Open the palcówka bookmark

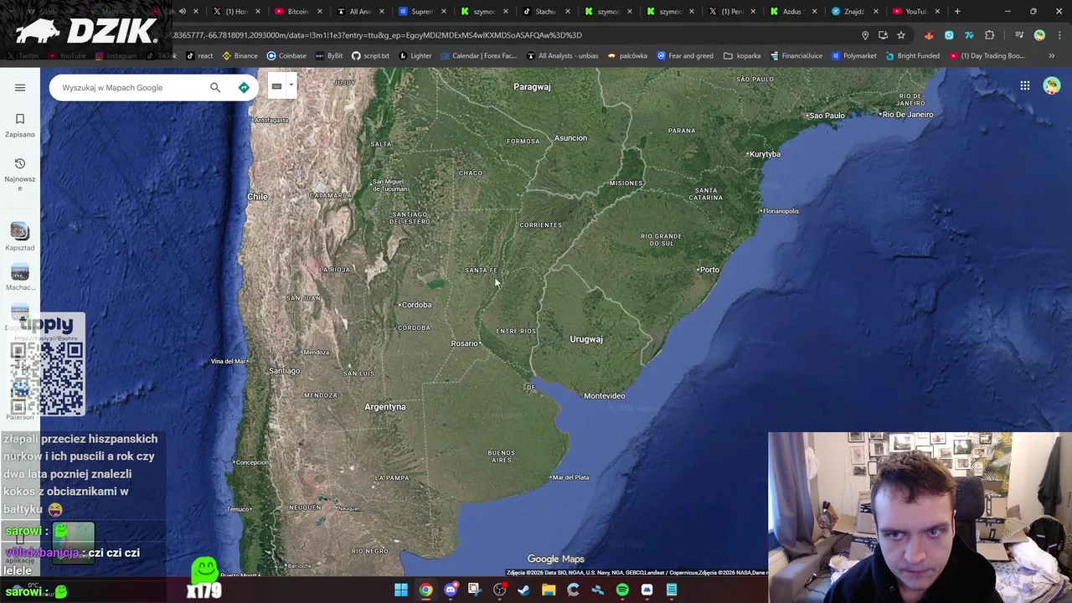click(x=628, y=56)
